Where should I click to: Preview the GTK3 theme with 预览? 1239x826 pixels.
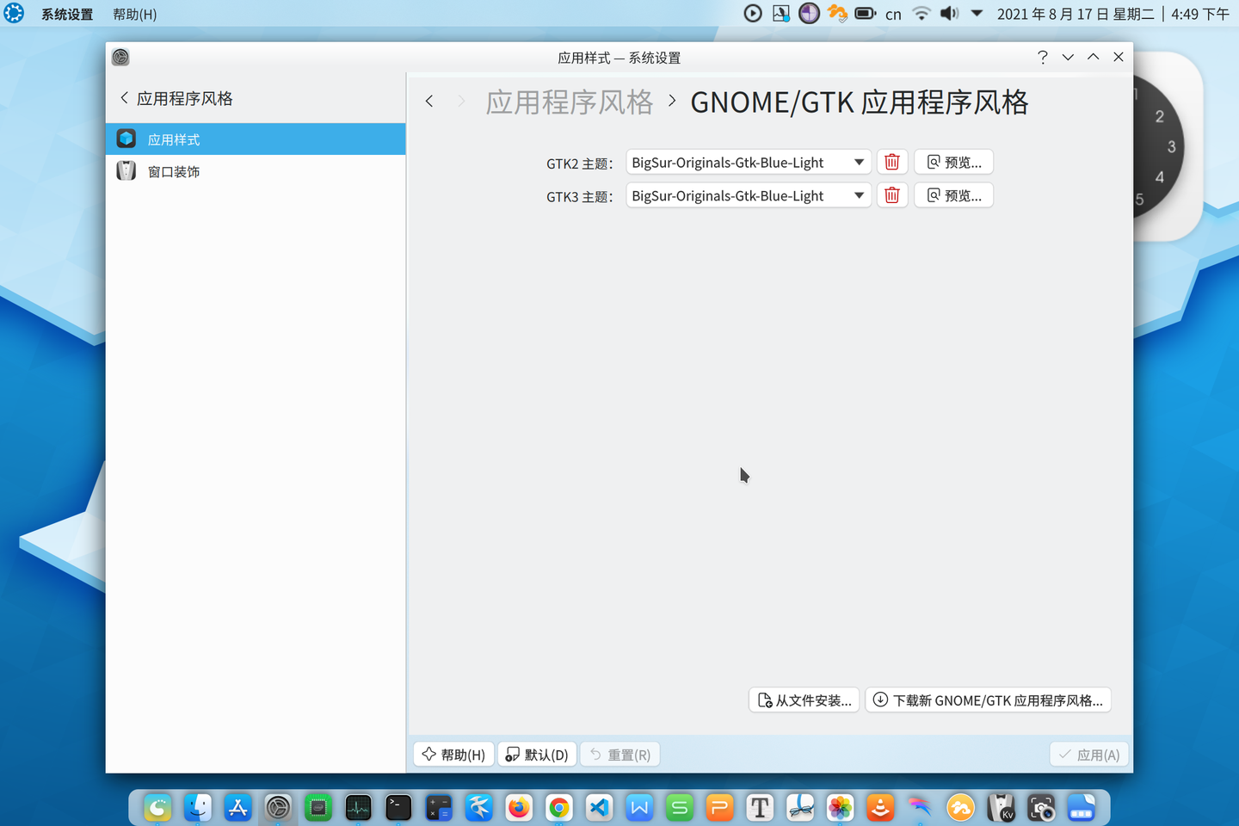pos(953,195)
